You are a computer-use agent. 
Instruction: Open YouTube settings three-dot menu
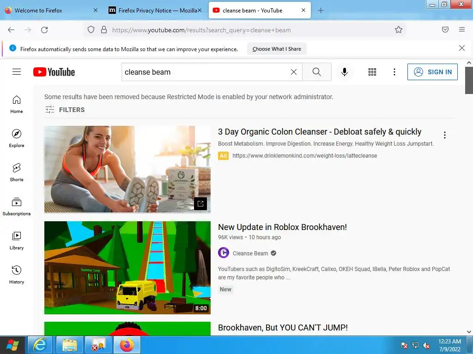tap(394, 72)
